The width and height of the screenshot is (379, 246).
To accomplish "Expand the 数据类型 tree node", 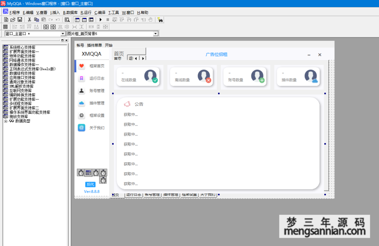I will click(6, 121).
